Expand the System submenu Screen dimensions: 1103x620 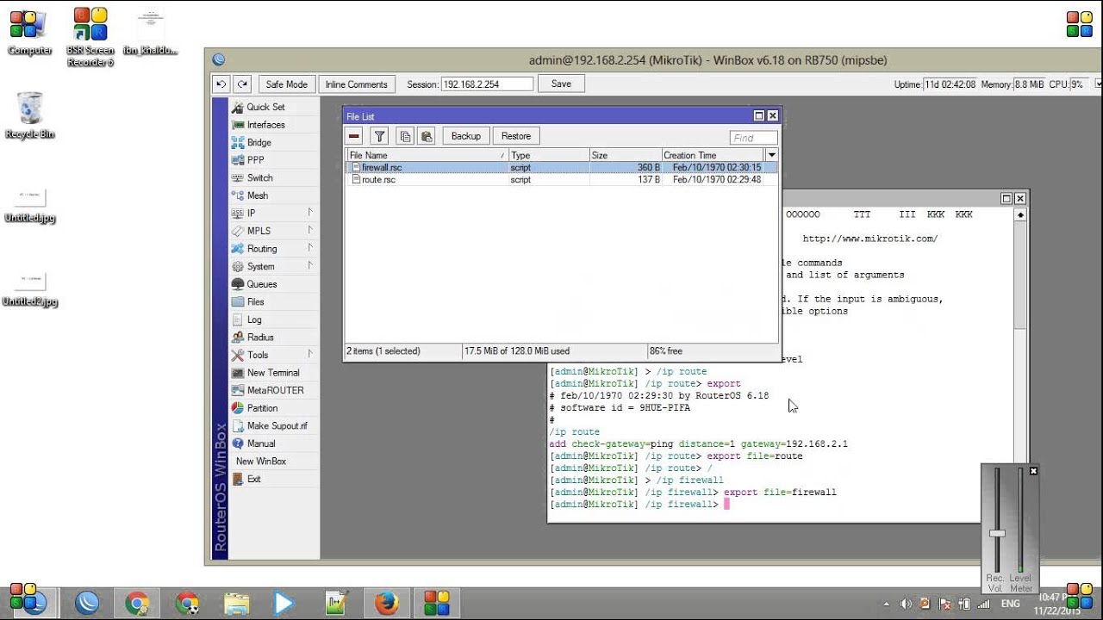click(310, 266)
